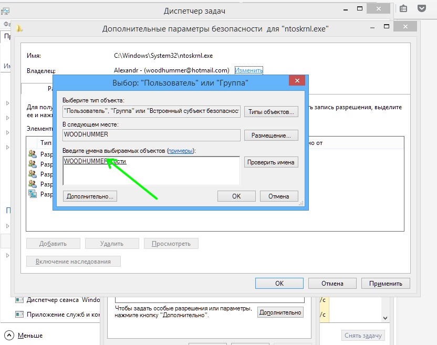Click Применить in the security settings window

click(385, 283)
